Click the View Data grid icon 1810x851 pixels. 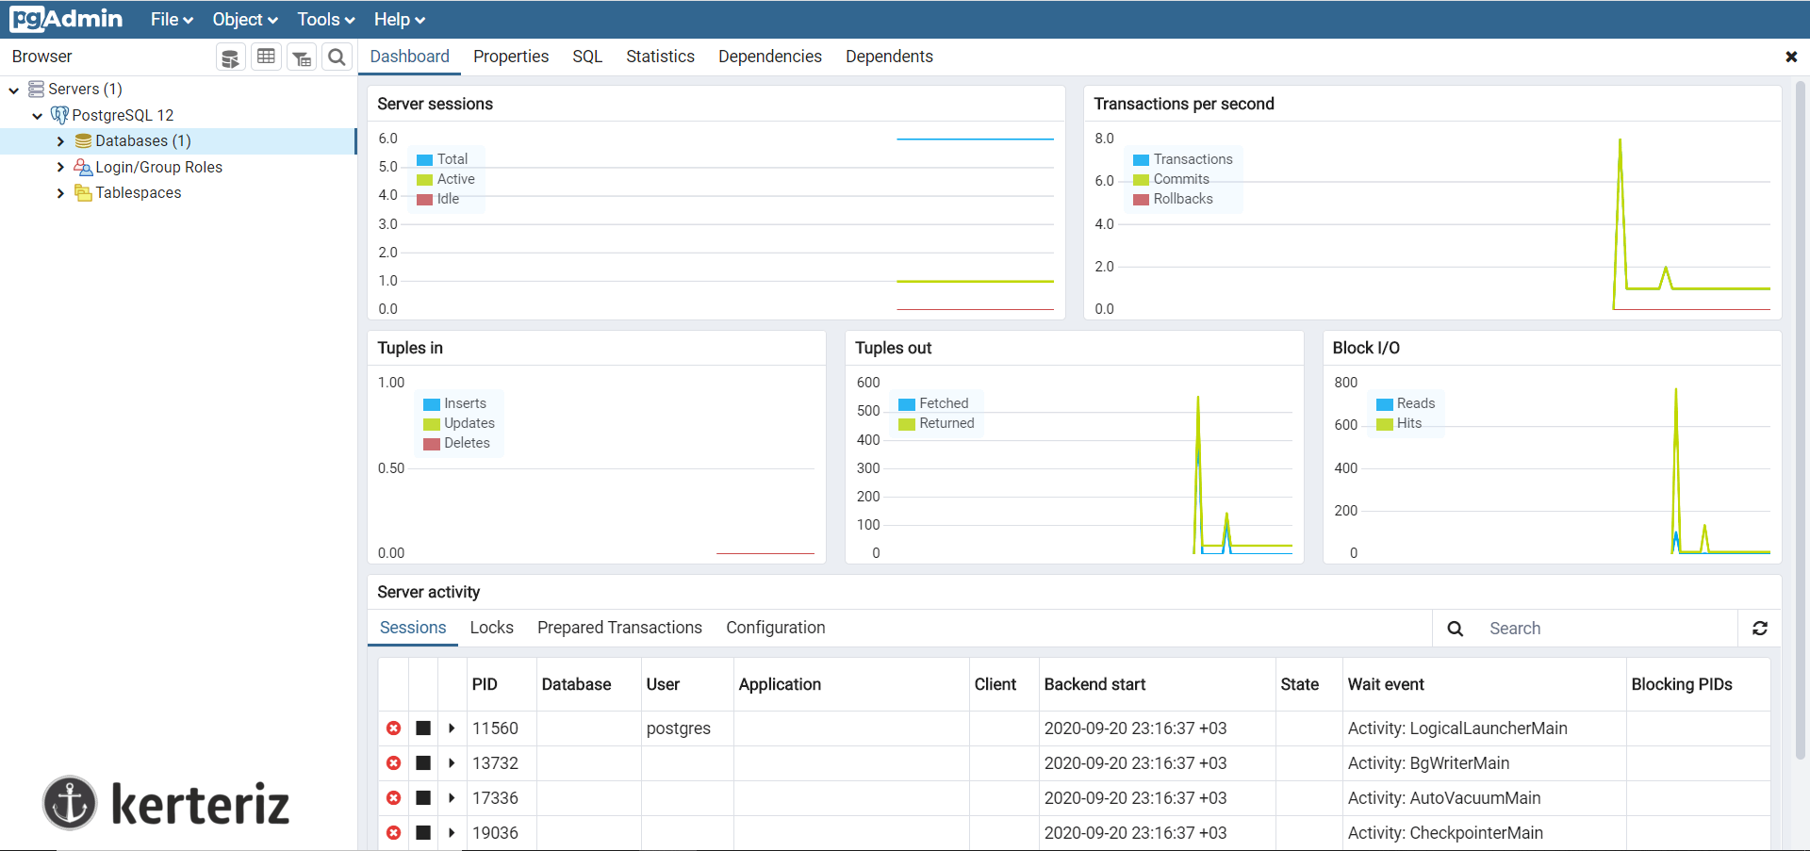click(267, 57)
